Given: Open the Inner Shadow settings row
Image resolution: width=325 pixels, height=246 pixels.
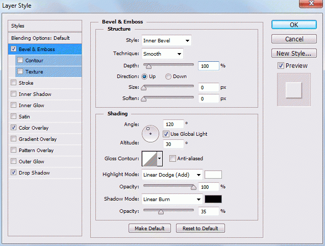Looking at the screenshot, I should point(45,94).
